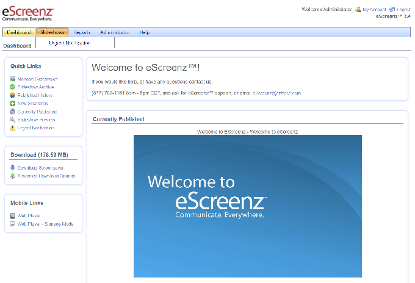Click the New Slideshow plus icon
The image size is (415, 283).
[12, 104]
